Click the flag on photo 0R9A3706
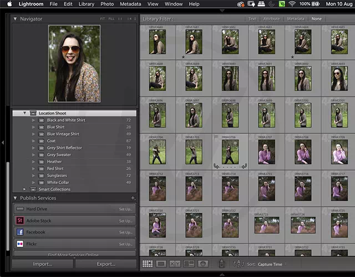The width and height of the screenshot is (355, 277). click(x=216, y=137)
